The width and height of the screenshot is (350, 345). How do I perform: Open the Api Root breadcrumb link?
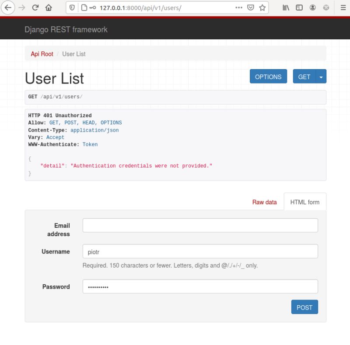coord(42,54)
